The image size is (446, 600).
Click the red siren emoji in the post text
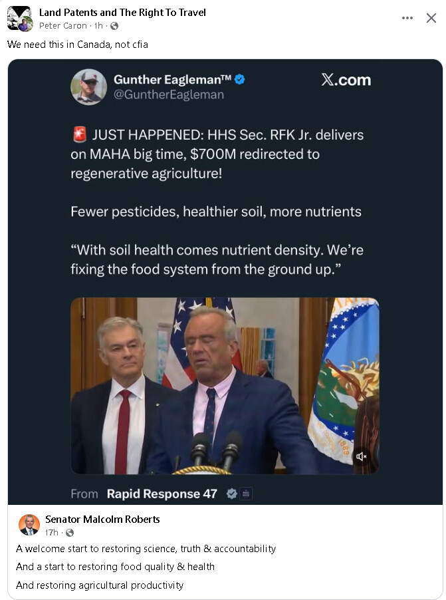[x=80, y=134]
